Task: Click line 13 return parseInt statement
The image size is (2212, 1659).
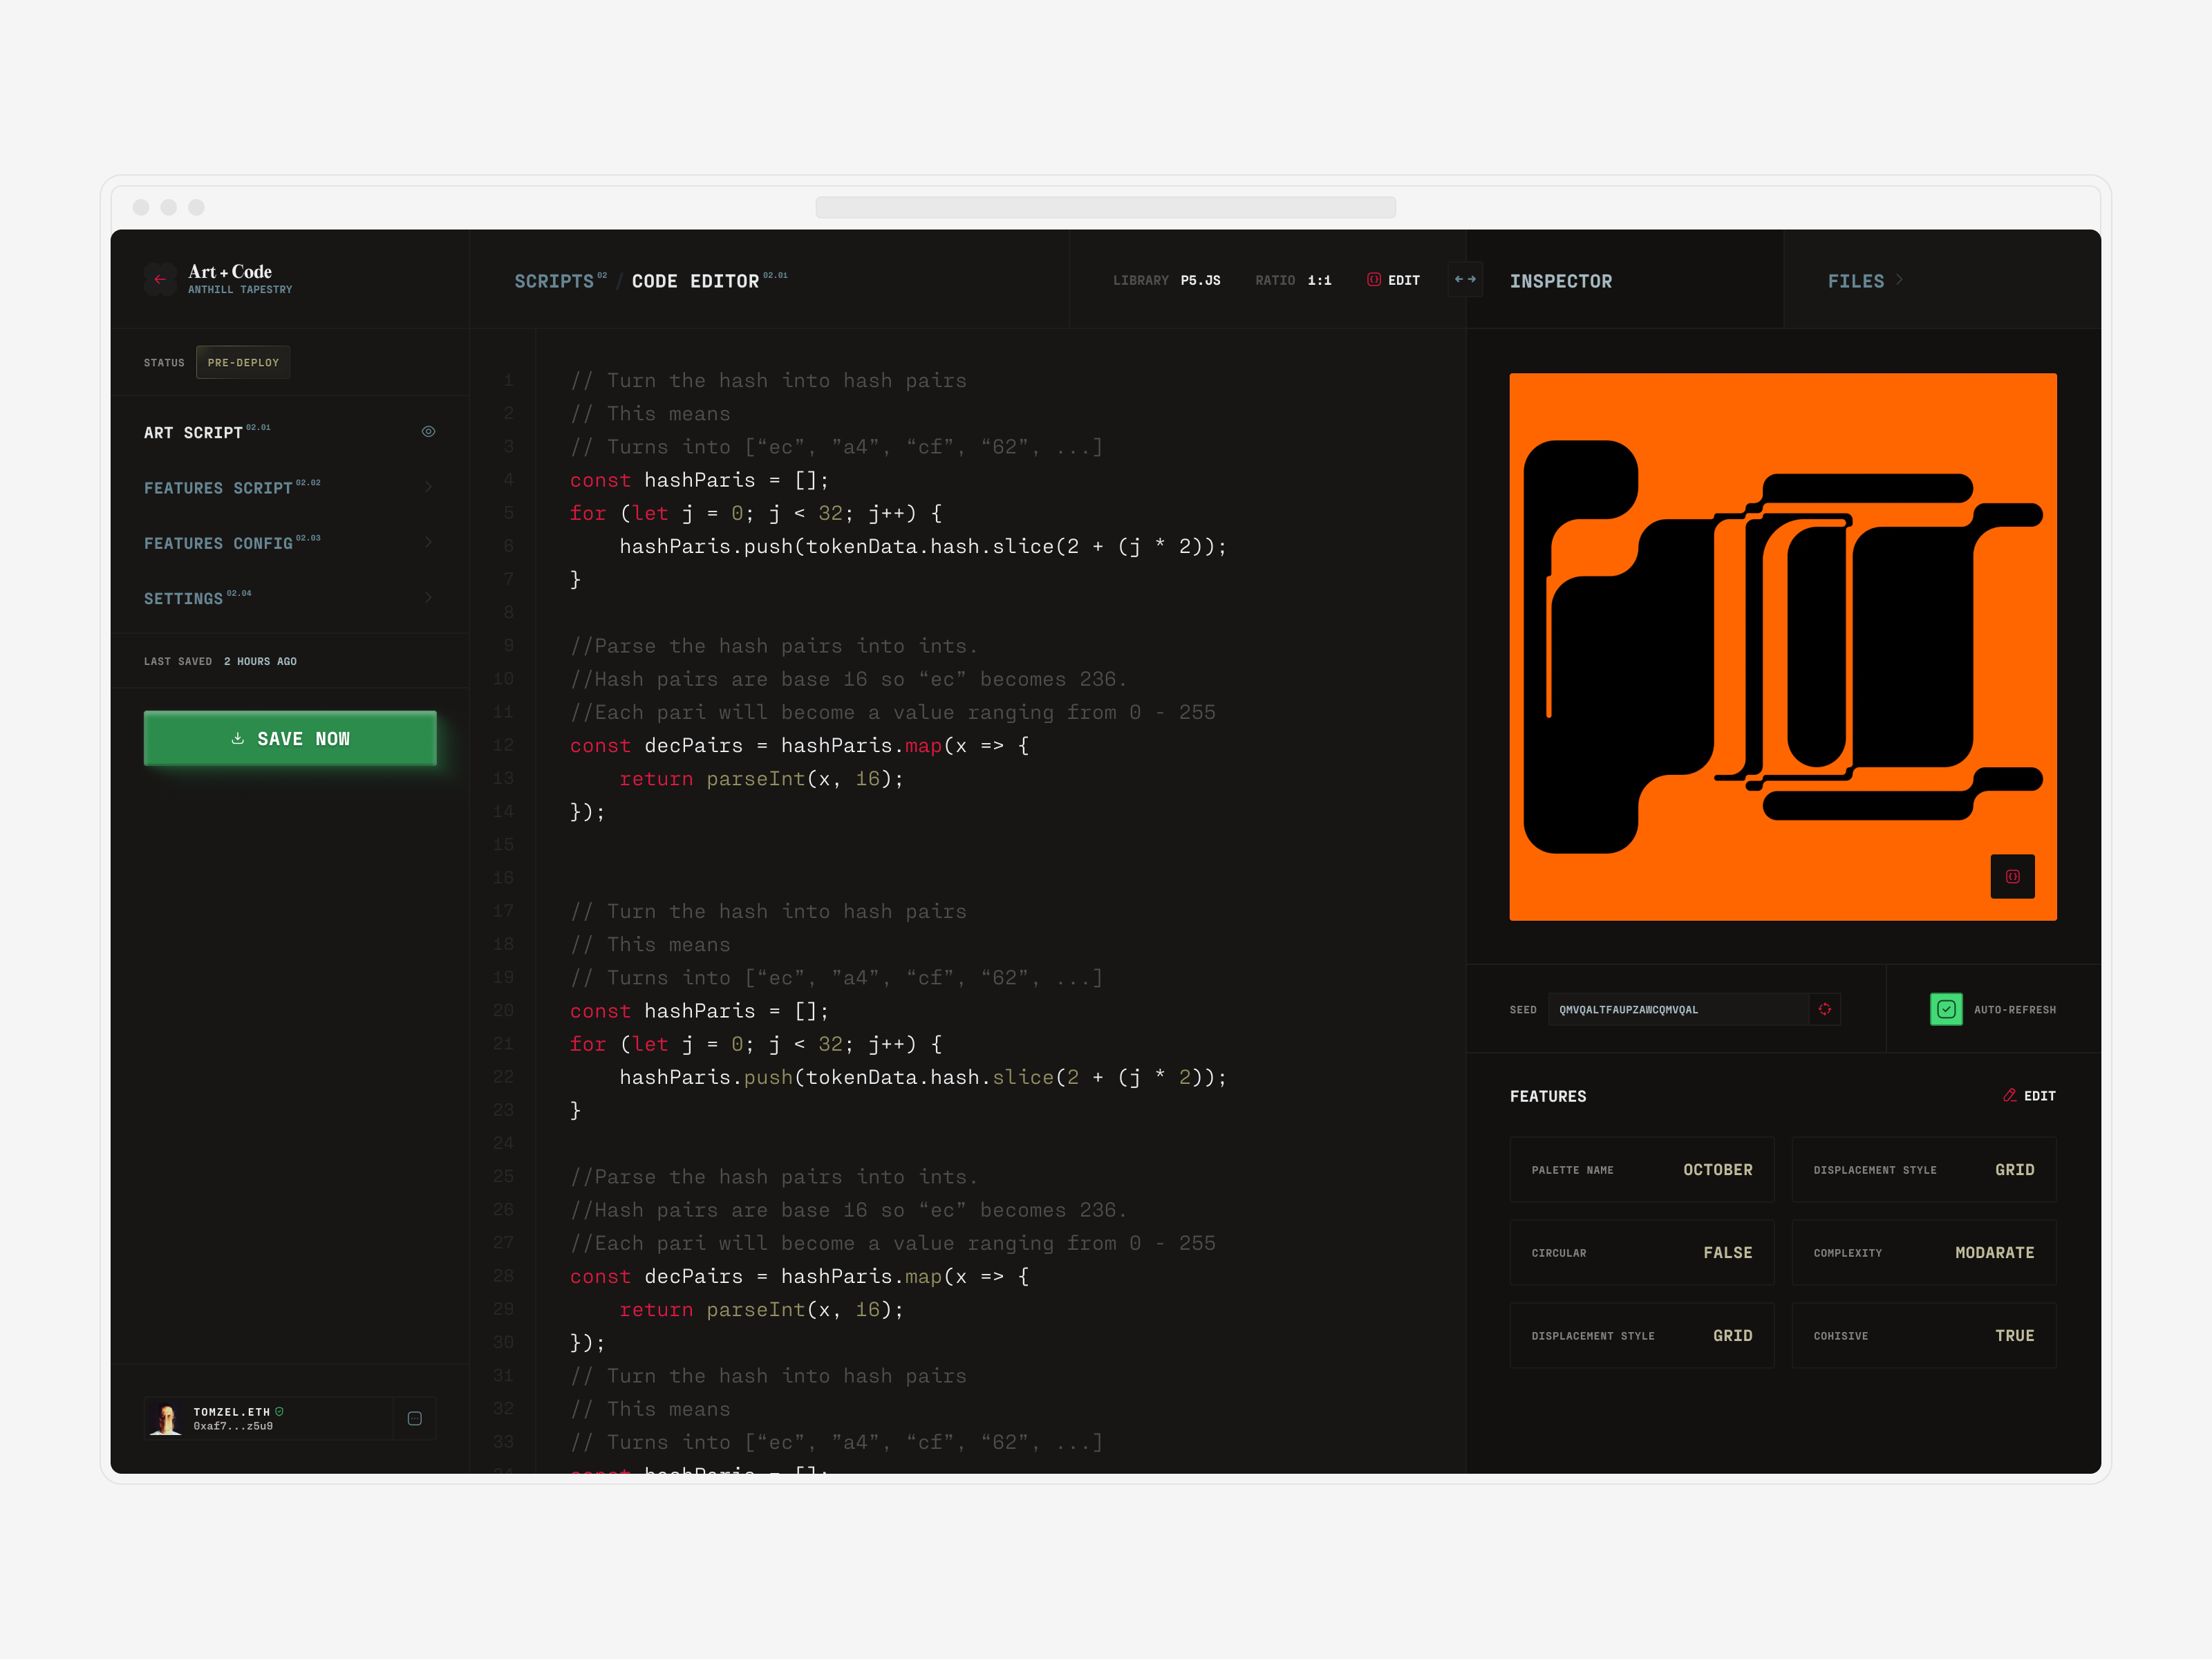Action: click(761, 778)
